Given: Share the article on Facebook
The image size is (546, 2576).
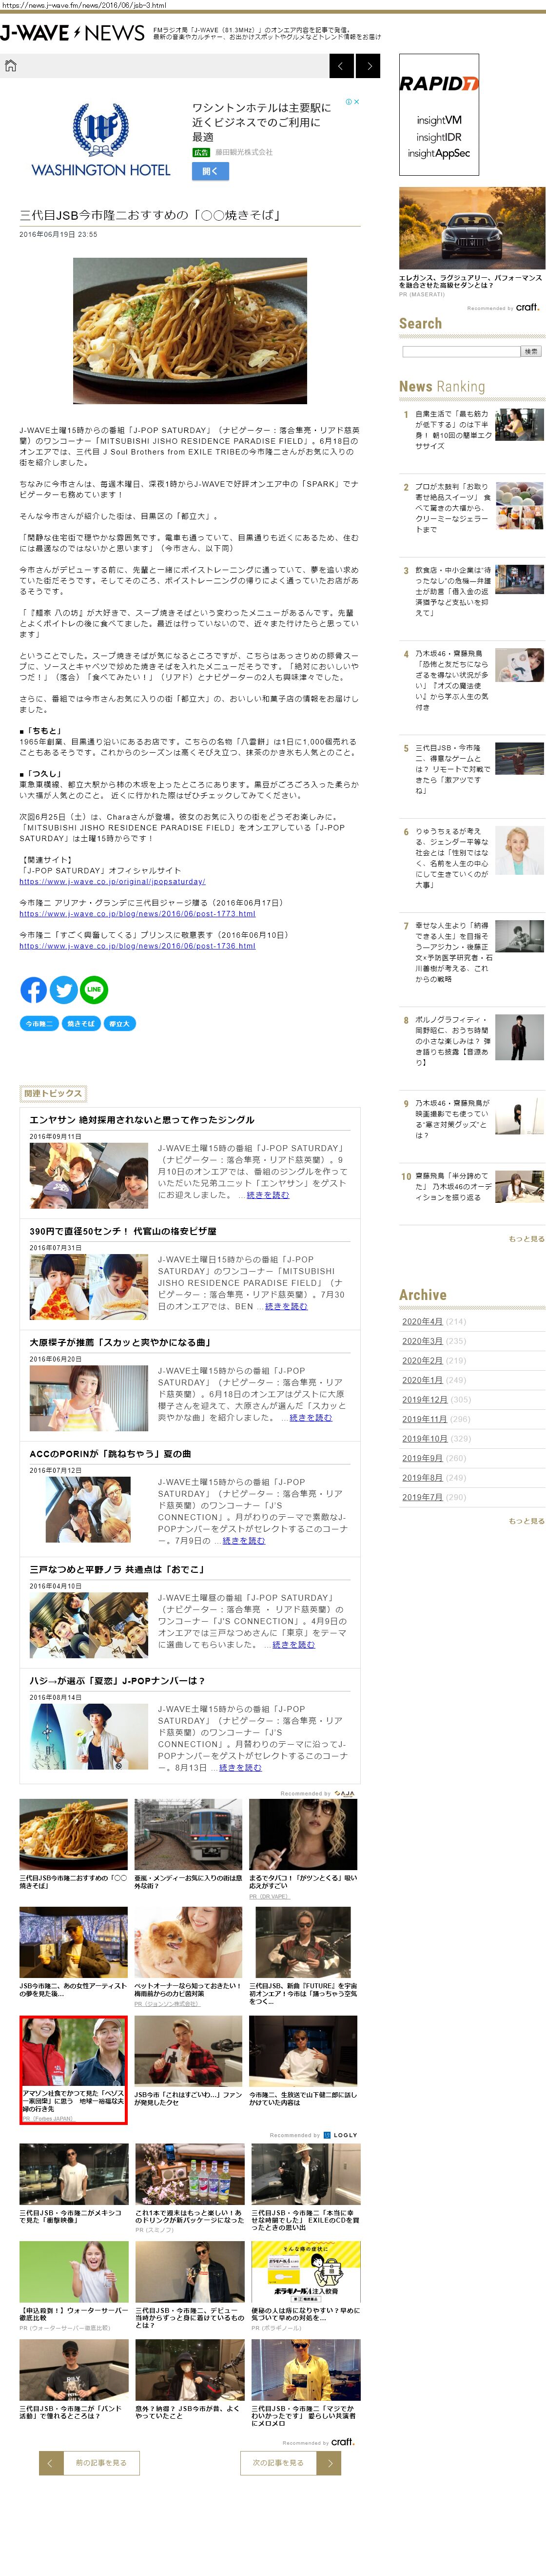Looking at the screenshot, I should click(x=34, y=989).
